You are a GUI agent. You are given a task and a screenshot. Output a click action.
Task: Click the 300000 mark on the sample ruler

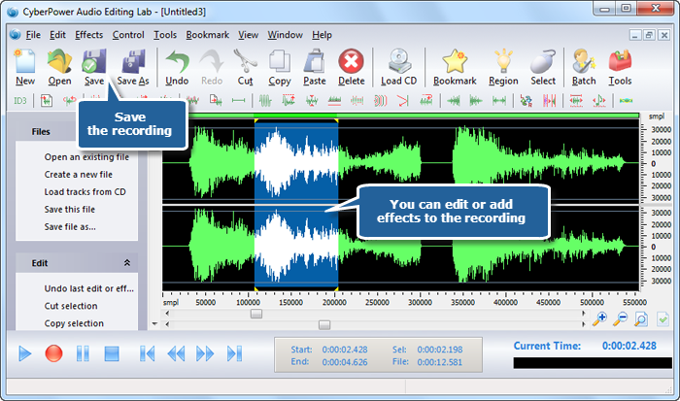pos(420,302)
